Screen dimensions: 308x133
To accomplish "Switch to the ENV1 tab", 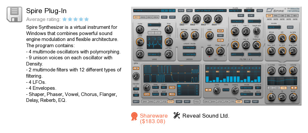I will point(144,102).
